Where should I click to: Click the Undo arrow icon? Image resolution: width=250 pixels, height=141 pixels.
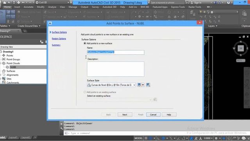(x=23, y=3)
